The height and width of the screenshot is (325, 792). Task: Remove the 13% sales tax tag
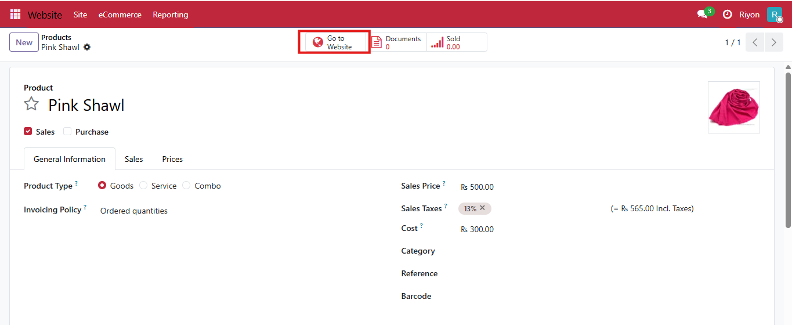482,208
